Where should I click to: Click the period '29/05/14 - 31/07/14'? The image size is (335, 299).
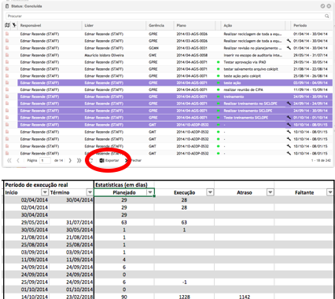[311, 55]
